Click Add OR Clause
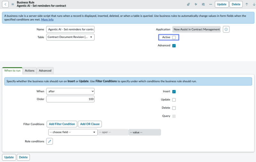 pyautogui.click(x=90, y=124)
